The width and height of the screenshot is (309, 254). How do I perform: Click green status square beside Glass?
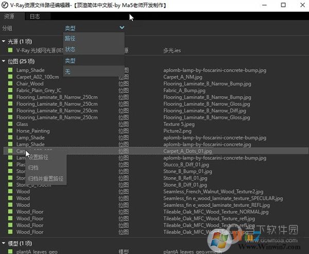tap(10, 124)
